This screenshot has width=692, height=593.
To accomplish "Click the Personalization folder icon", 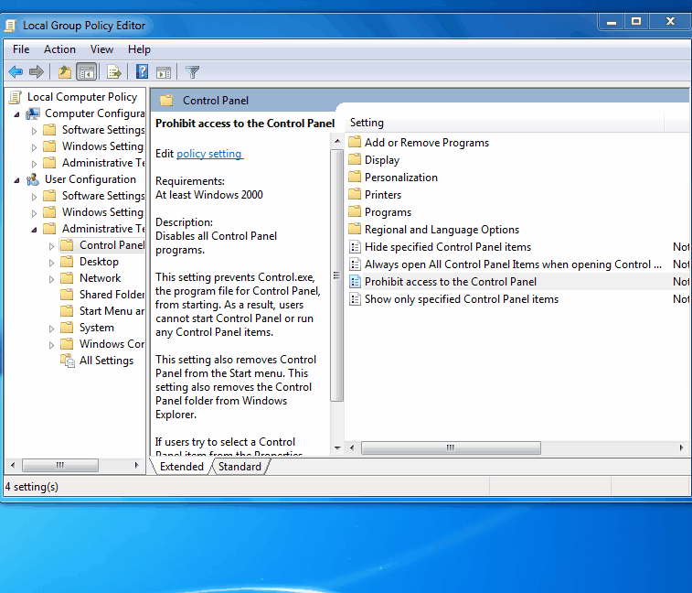I will (355, 178).
